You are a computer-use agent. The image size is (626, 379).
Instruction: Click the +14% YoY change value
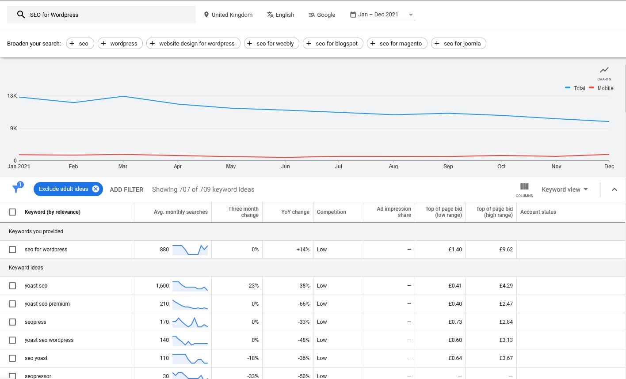[303, 250]
